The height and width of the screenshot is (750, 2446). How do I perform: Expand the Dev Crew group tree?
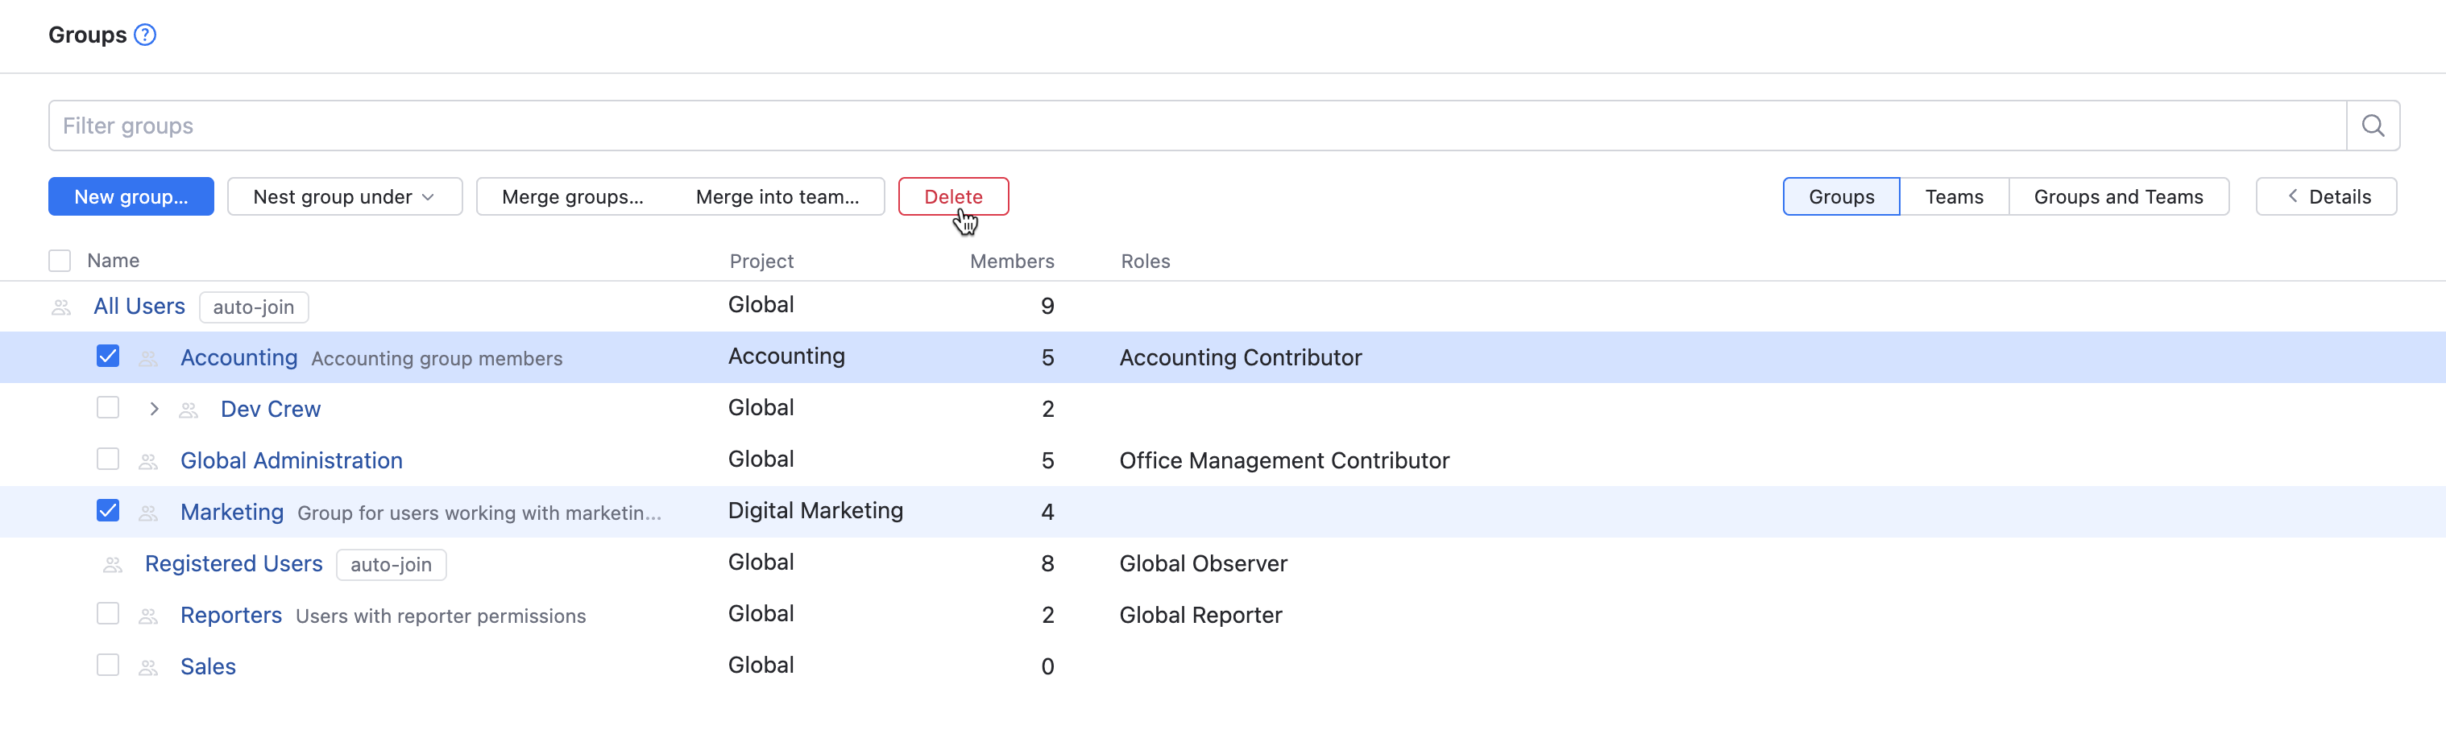coord(154,409)
